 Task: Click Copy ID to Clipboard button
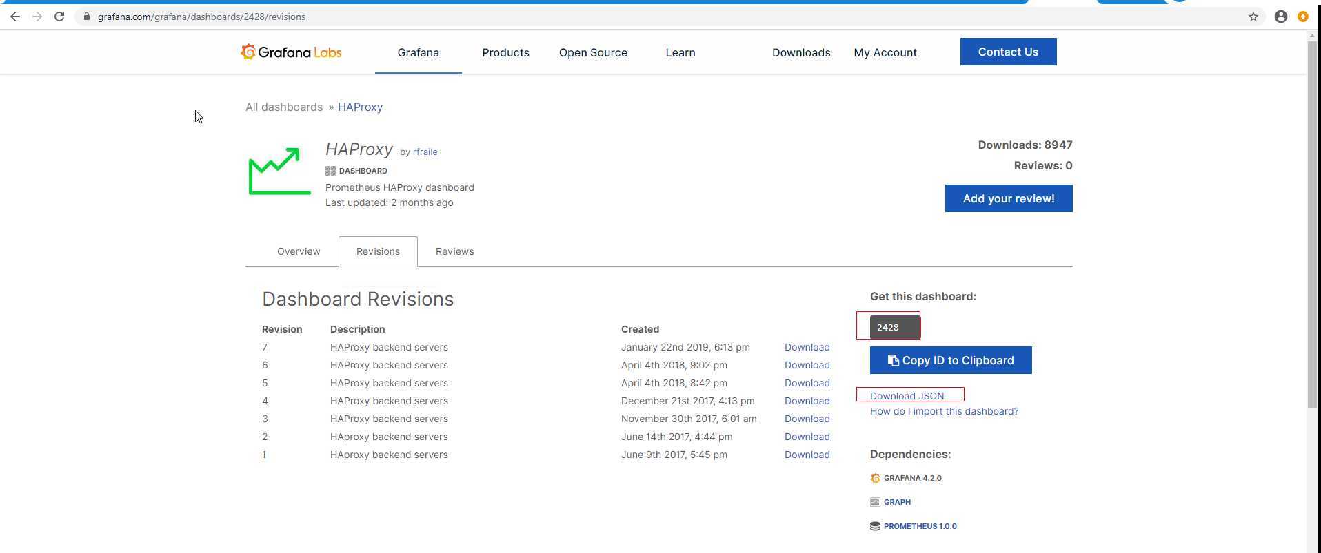point(951,360)
